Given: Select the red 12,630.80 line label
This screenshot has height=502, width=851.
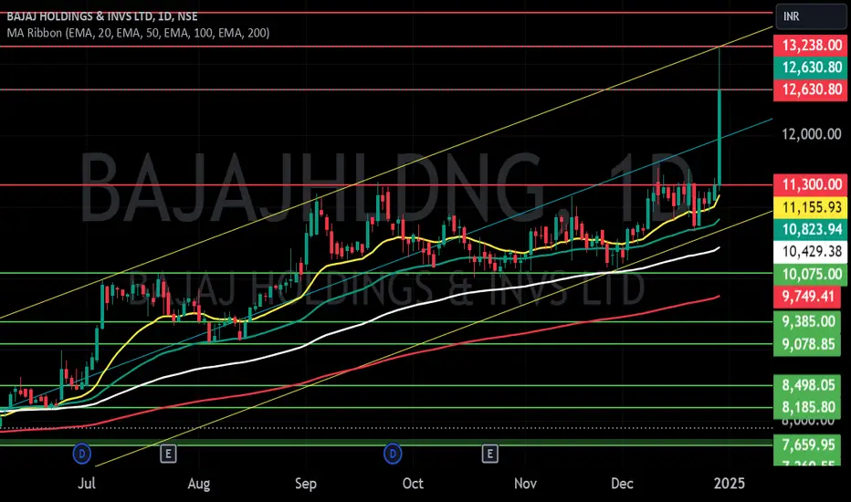Looking at the screenshot, I should 810,89.
